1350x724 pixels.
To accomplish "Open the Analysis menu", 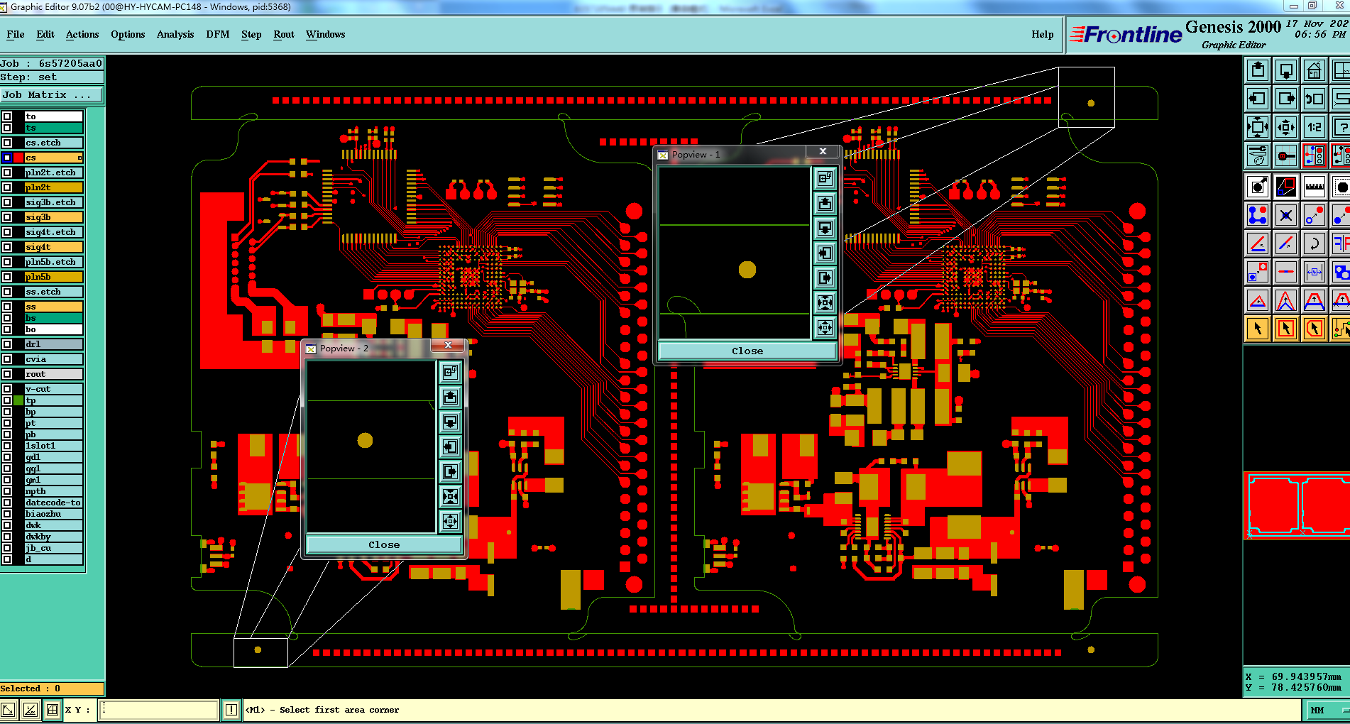I will pos(175,34).
